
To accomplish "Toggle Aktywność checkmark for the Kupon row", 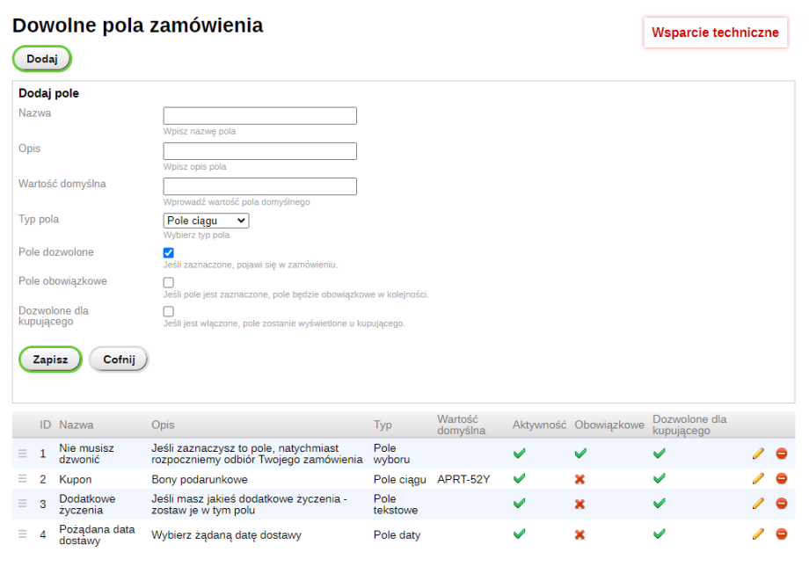I will (519, 479).
